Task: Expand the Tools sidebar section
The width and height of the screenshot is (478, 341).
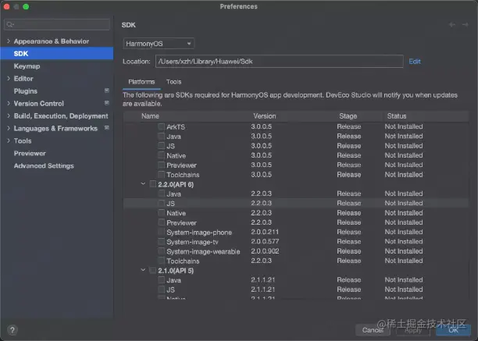Action: [9, 140]
